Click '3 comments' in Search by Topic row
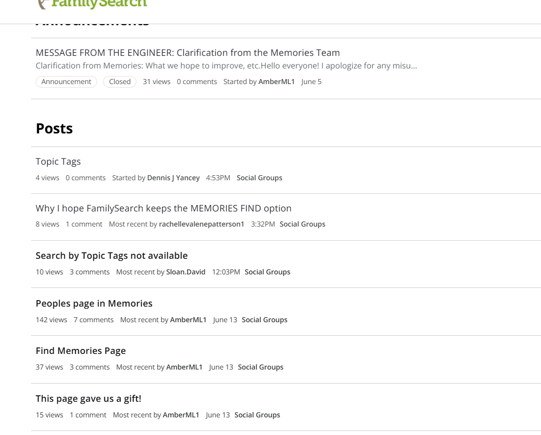Image resolution: width=541 pixels, height=435 pixels. click(x=90, y=272)
